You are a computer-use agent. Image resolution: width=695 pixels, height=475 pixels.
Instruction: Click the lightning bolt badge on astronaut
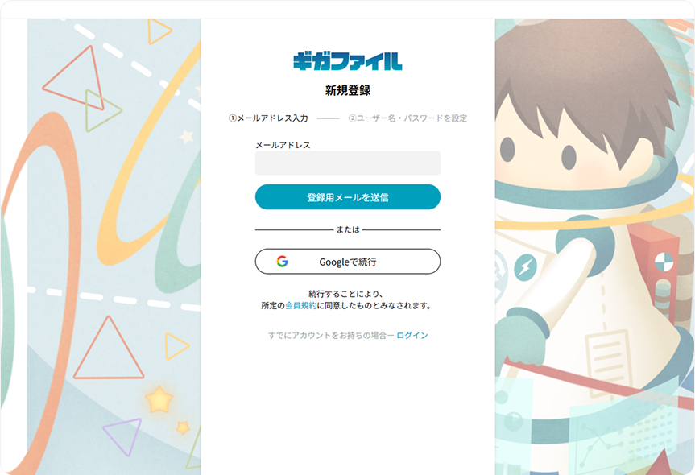point(525,267)
